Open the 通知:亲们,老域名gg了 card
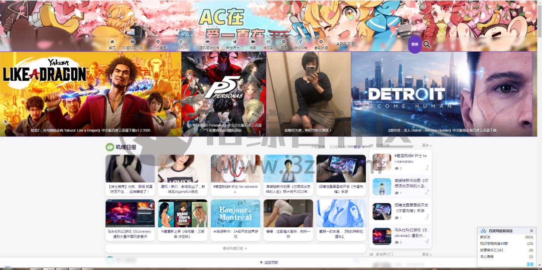The height and width of the screenshot is (270, 542). (x=183, y=175)
